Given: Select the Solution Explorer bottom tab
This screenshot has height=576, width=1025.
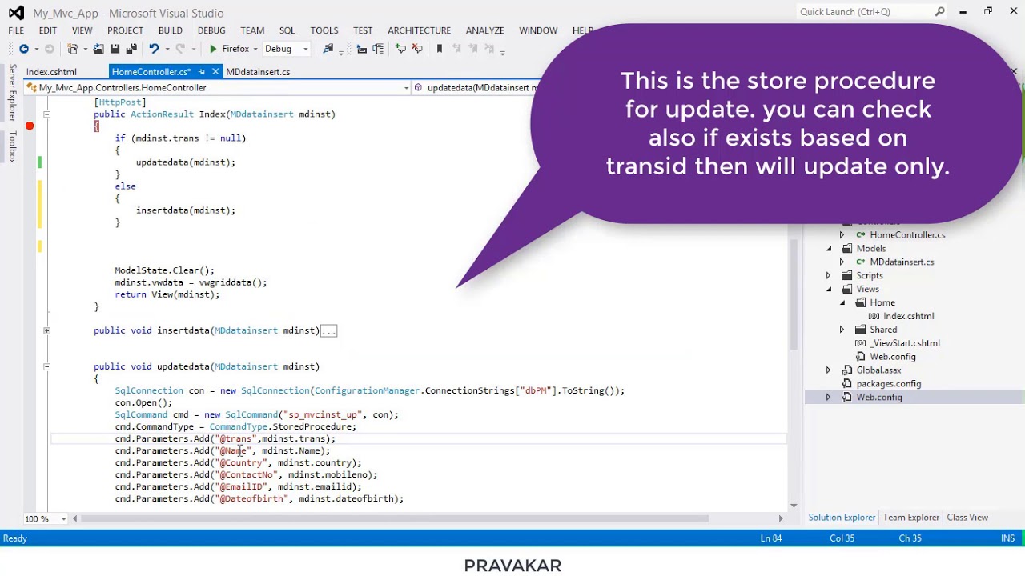Looking at the screenshot, I should [x=842, y=518].
